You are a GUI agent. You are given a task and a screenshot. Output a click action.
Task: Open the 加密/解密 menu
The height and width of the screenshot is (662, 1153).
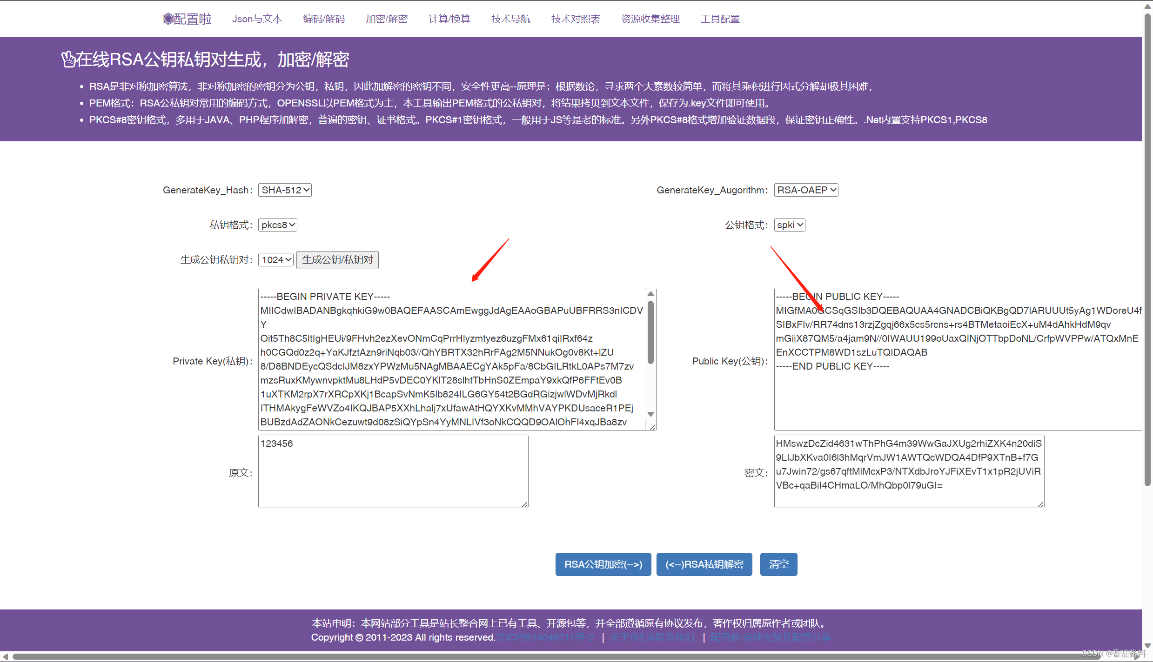coord(387,19)
